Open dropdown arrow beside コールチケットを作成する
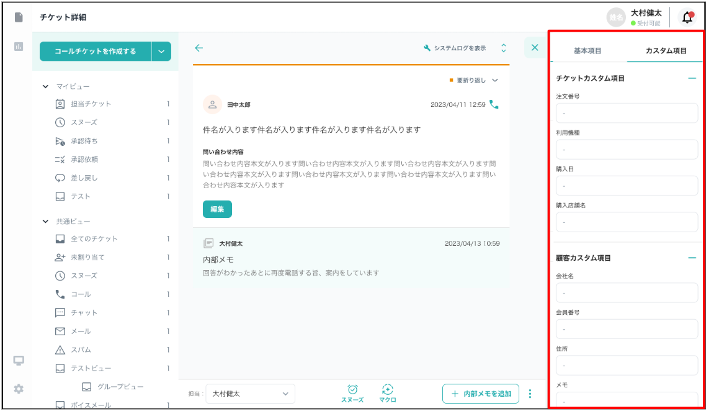Screen dimensions: 706x411 point(161,52)
